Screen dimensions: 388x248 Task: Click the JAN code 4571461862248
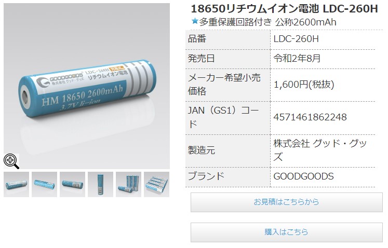(310, 117)
